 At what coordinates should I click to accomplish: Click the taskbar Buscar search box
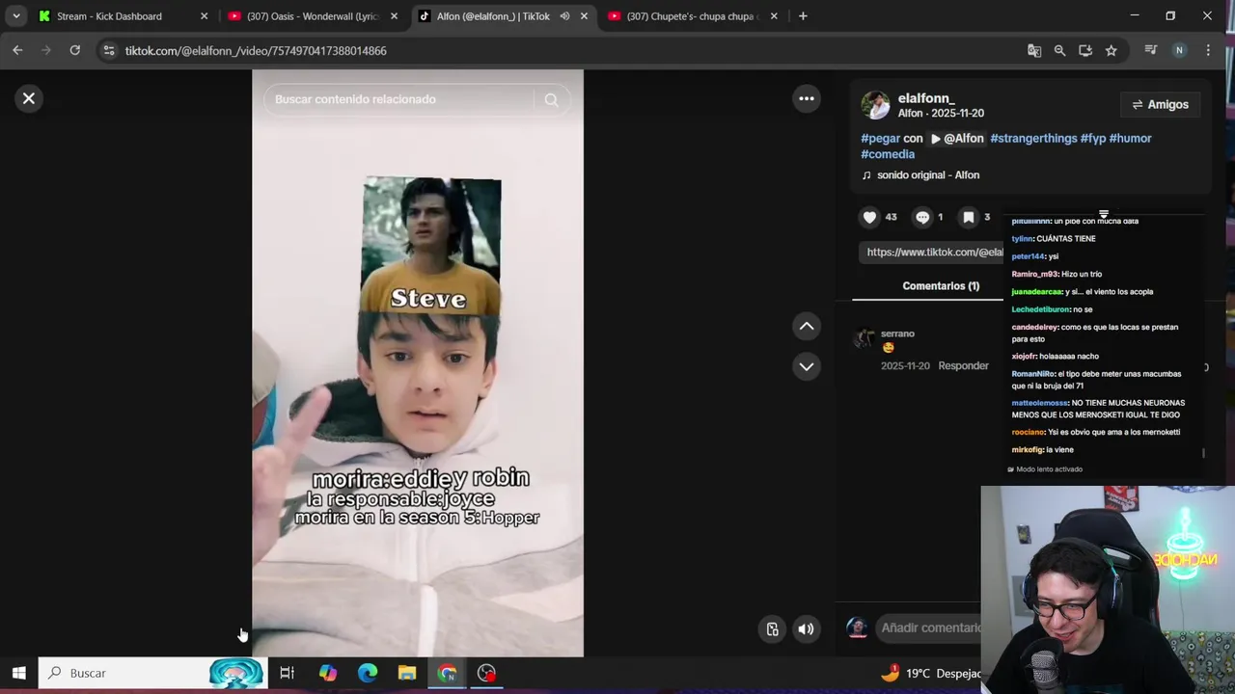point(152,673)
